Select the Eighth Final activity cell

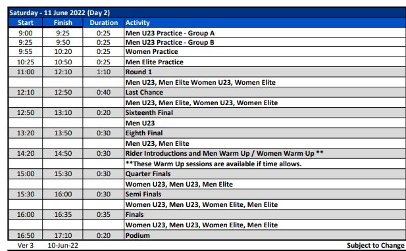point(265,133)
